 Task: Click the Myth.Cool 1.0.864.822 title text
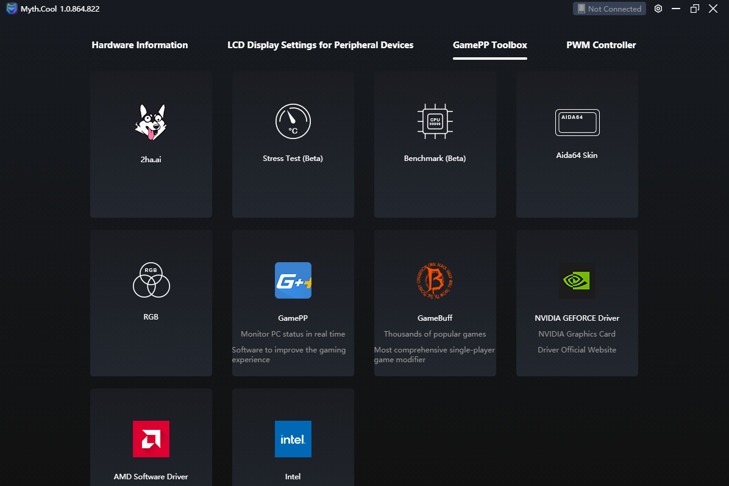coord(60,9)
